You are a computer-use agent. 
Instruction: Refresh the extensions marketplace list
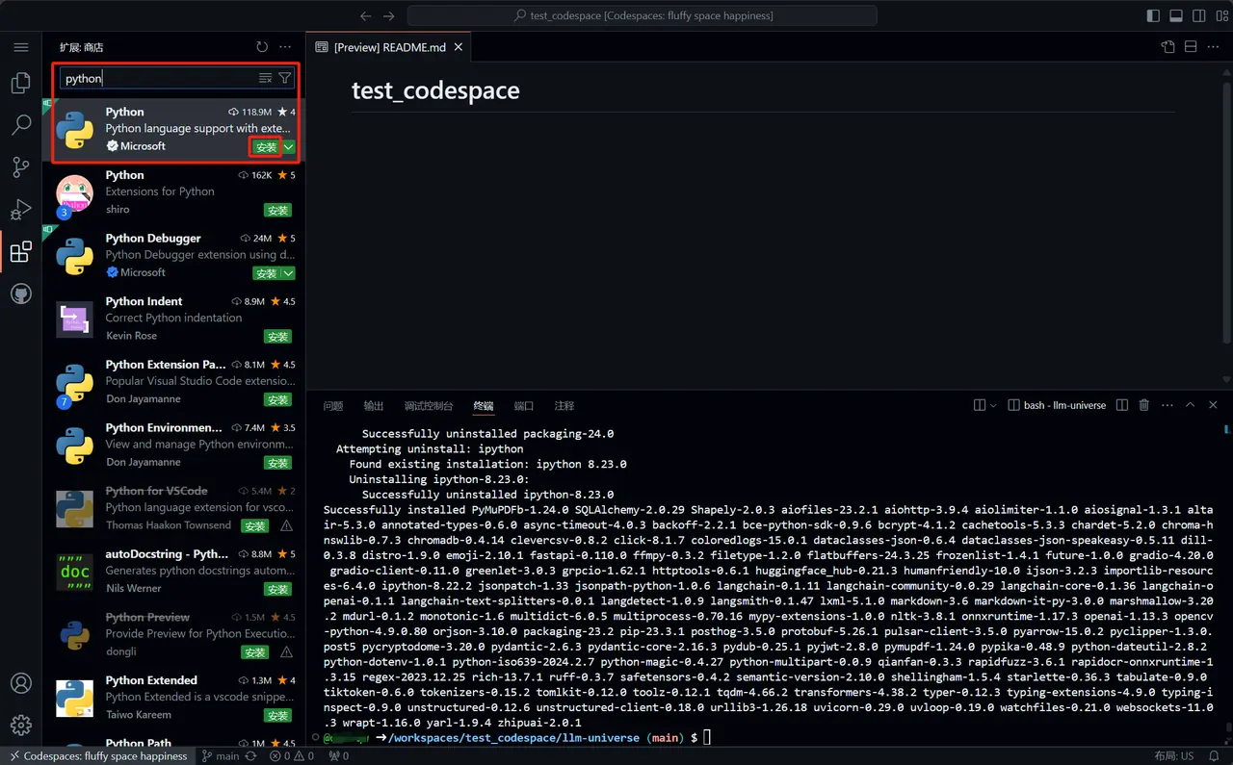[262, 47]
